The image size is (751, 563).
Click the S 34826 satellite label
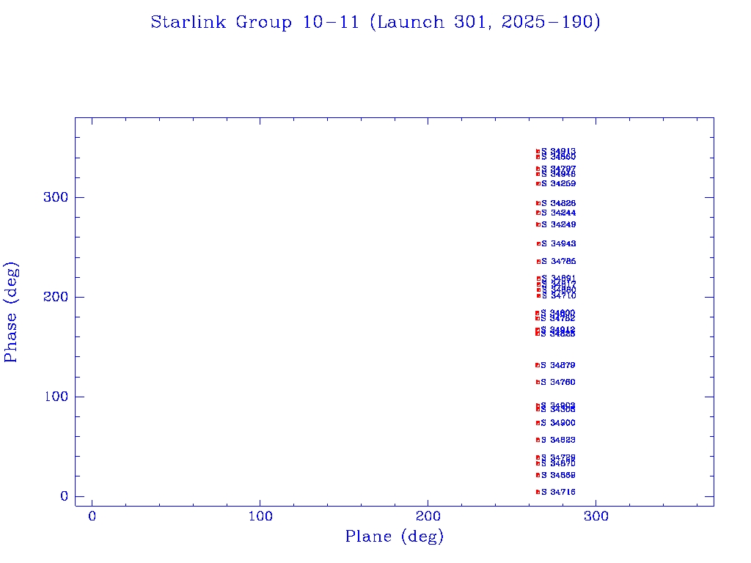point(559,203)
